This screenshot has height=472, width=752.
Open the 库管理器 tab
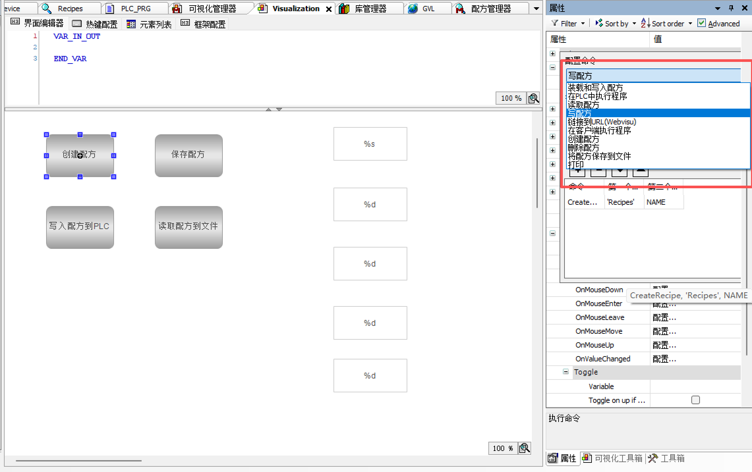pyautogui.click(x=370, y=9)
